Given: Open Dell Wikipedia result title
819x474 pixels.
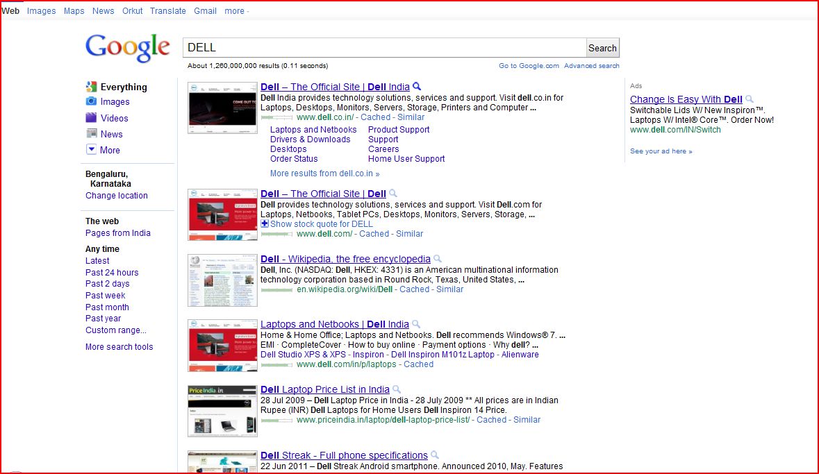Looking at the screenshot, I should [x=345, y=259].
